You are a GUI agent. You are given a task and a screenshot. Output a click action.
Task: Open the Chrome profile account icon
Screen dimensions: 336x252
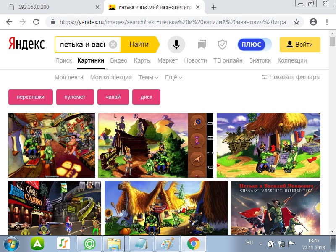coord(313,22)
